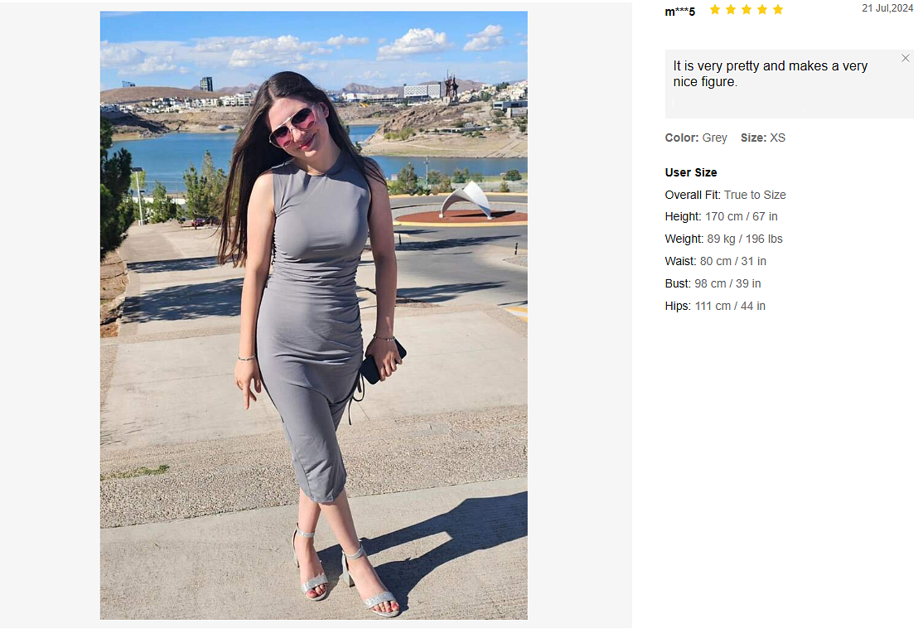This screenshot has width=923, height=633.
Task: Close the review text box
Action: 906,58
